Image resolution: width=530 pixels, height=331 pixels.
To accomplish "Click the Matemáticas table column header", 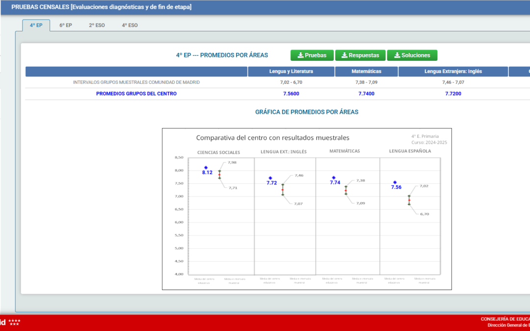I will point(366,72).
